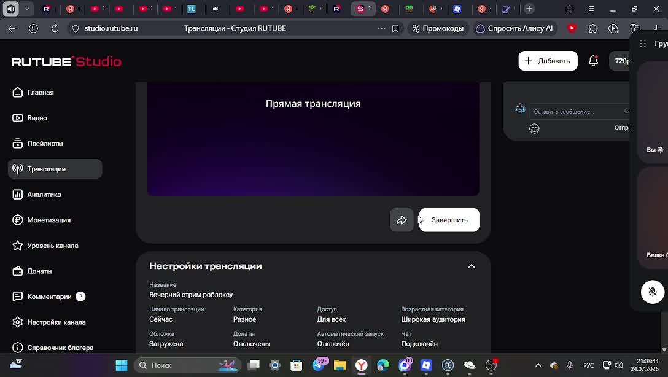The image size is (668, 377).
Task: Open the Microsoft Store taskbar icon
Action: tap(297, 365)
